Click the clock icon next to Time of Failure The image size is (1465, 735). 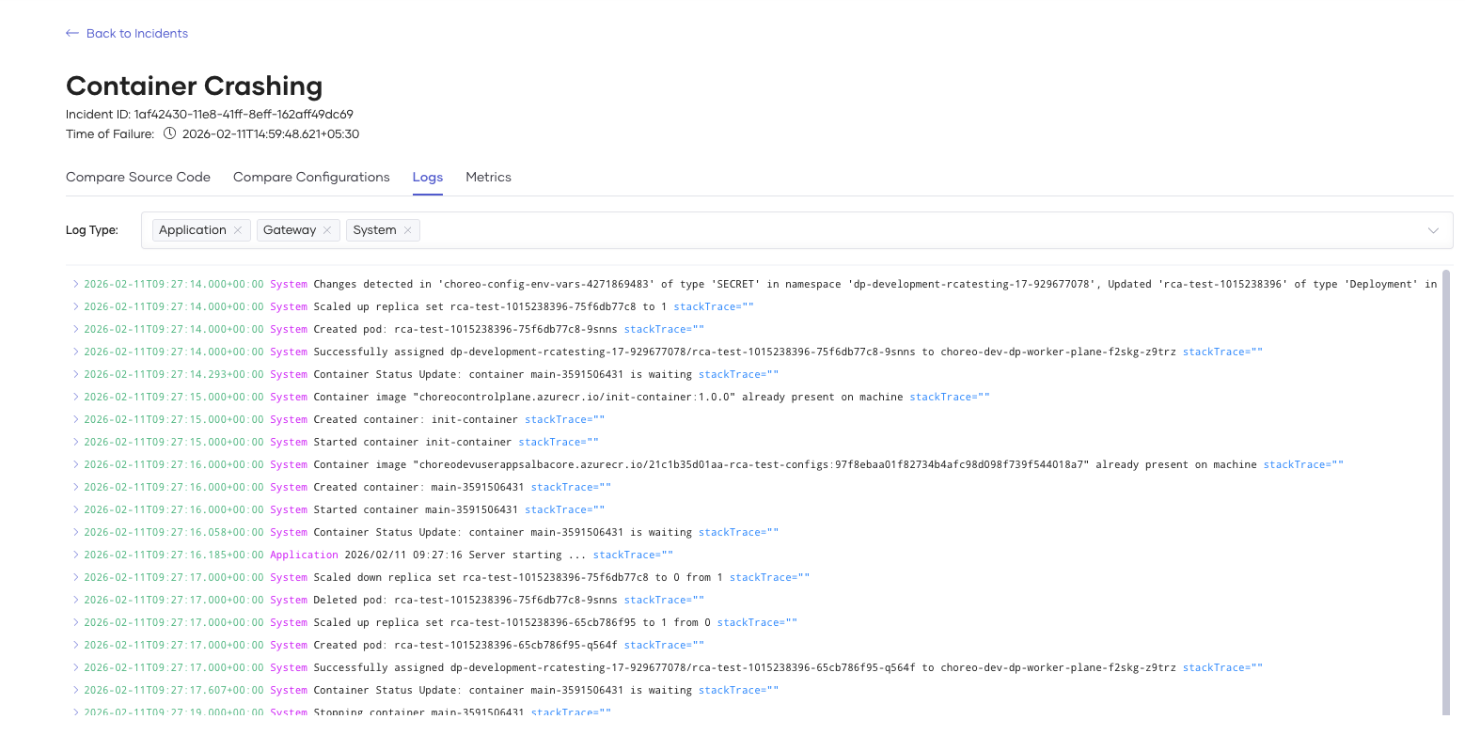click(x=169, y=133)
